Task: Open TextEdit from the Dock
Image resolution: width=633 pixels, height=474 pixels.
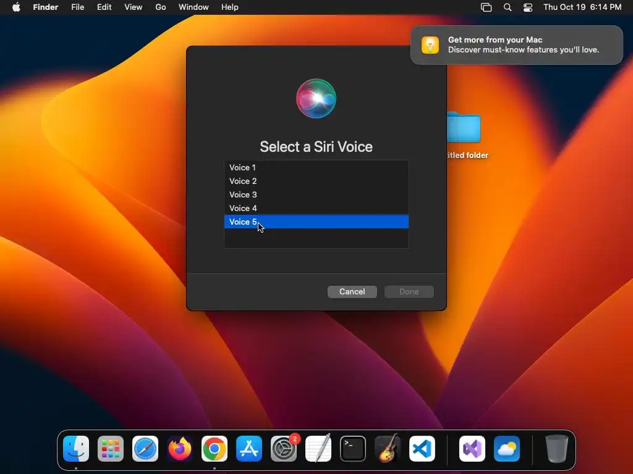Action: pos(318,449)
